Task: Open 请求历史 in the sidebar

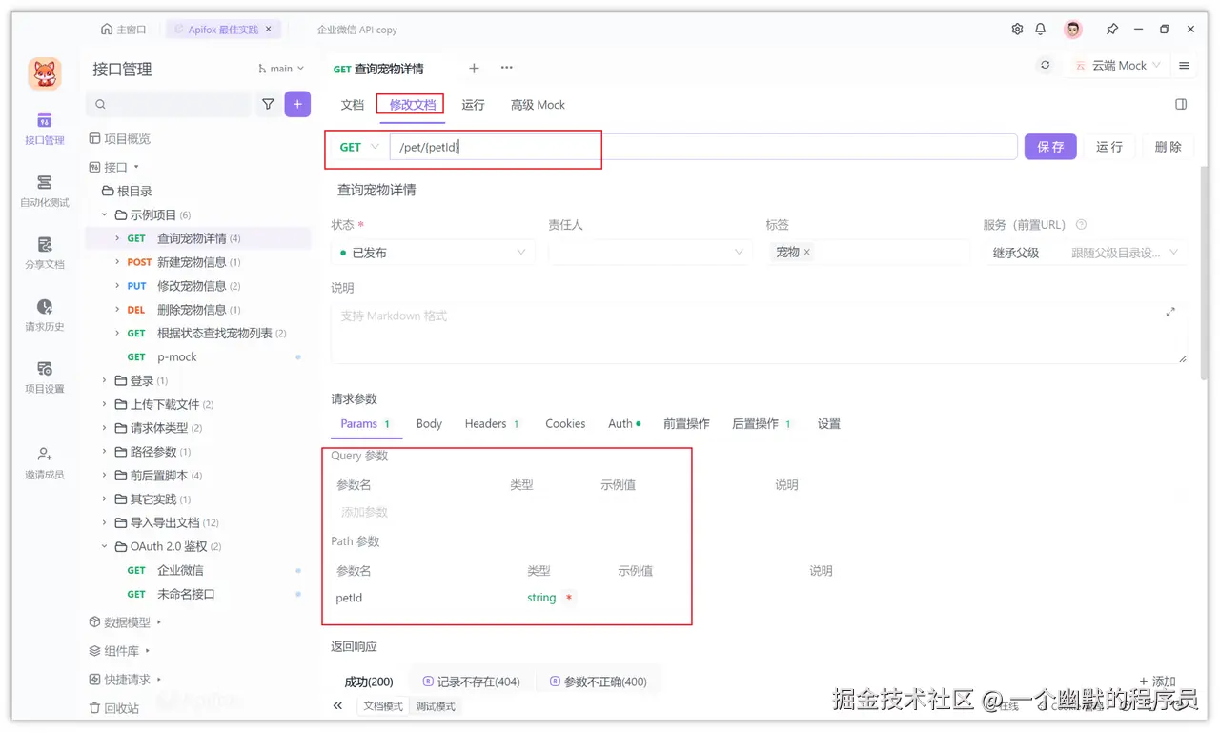Action: tap(44, 315)
